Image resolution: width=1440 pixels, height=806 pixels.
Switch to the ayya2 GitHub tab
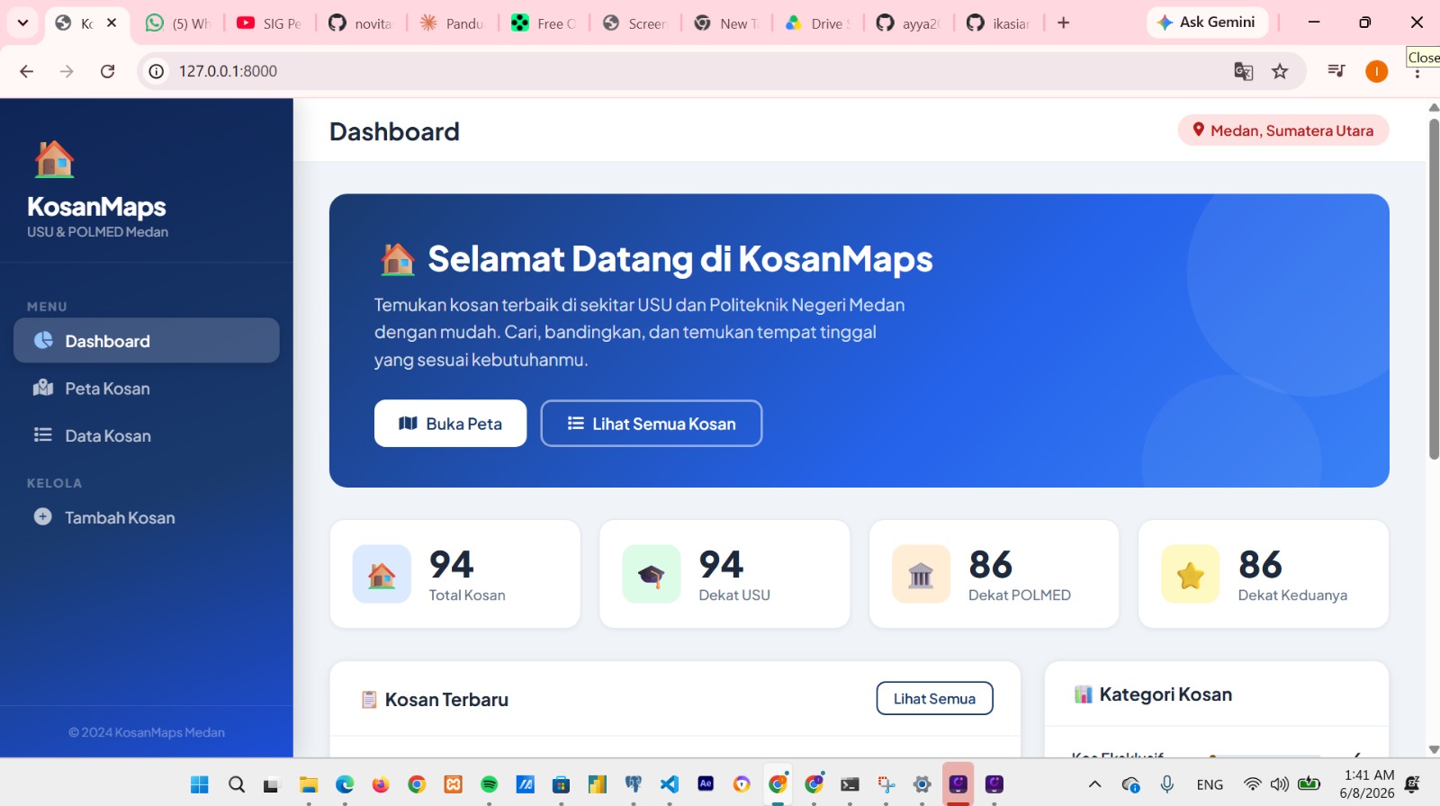click(x=908, y=23)
